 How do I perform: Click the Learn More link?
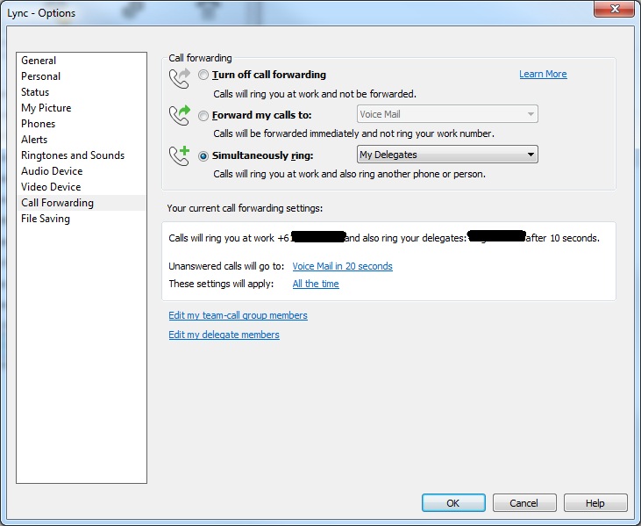click(543, 74)
